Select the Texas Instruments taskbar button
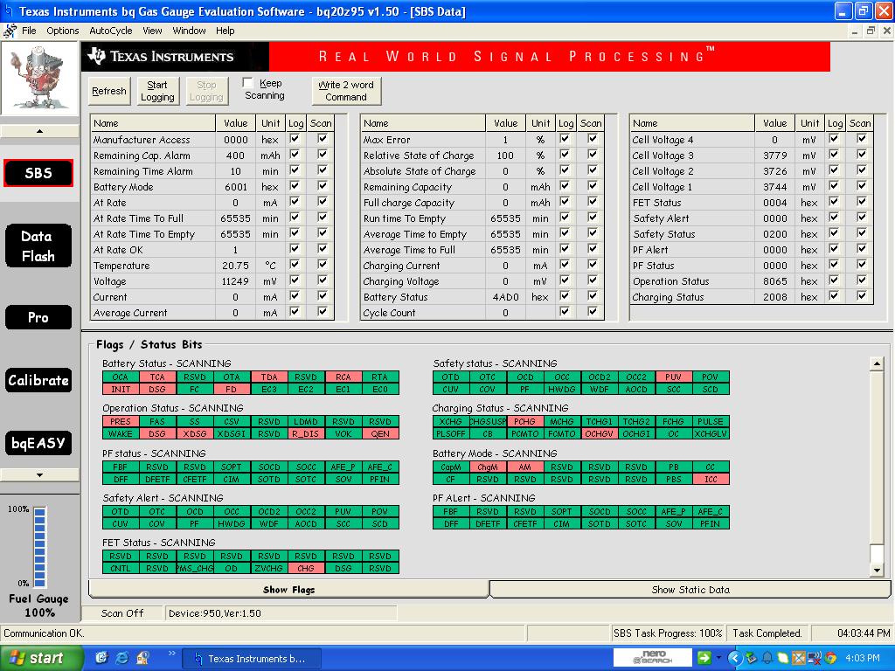The image size is (895, 671). [252, 659]
